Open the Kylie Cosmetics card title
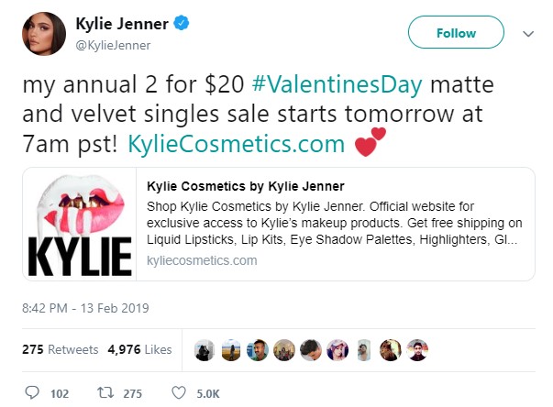This screenshot has height=407, width=553. tap(246, 186)
